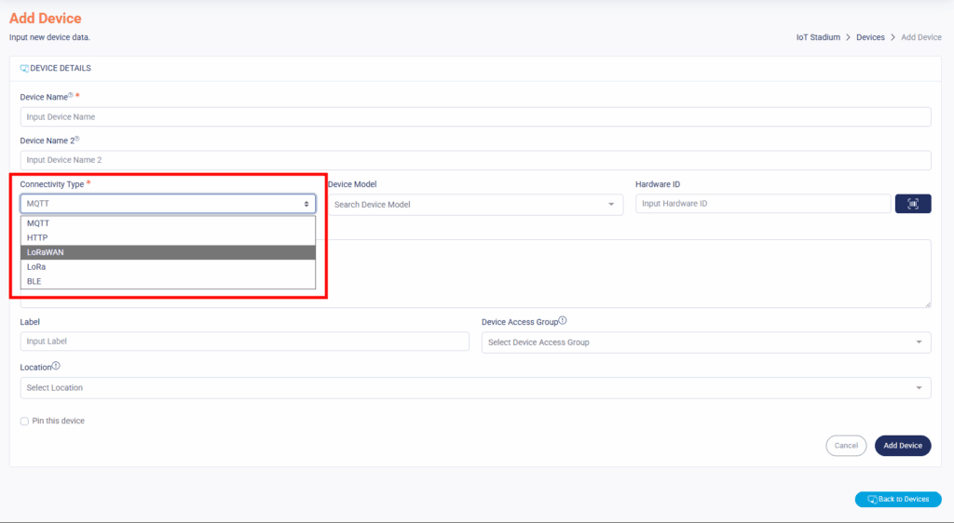Click the info icon next to Location
Image resolution: width=954 pixels, height=523 pixels.
tap(57, 366)
